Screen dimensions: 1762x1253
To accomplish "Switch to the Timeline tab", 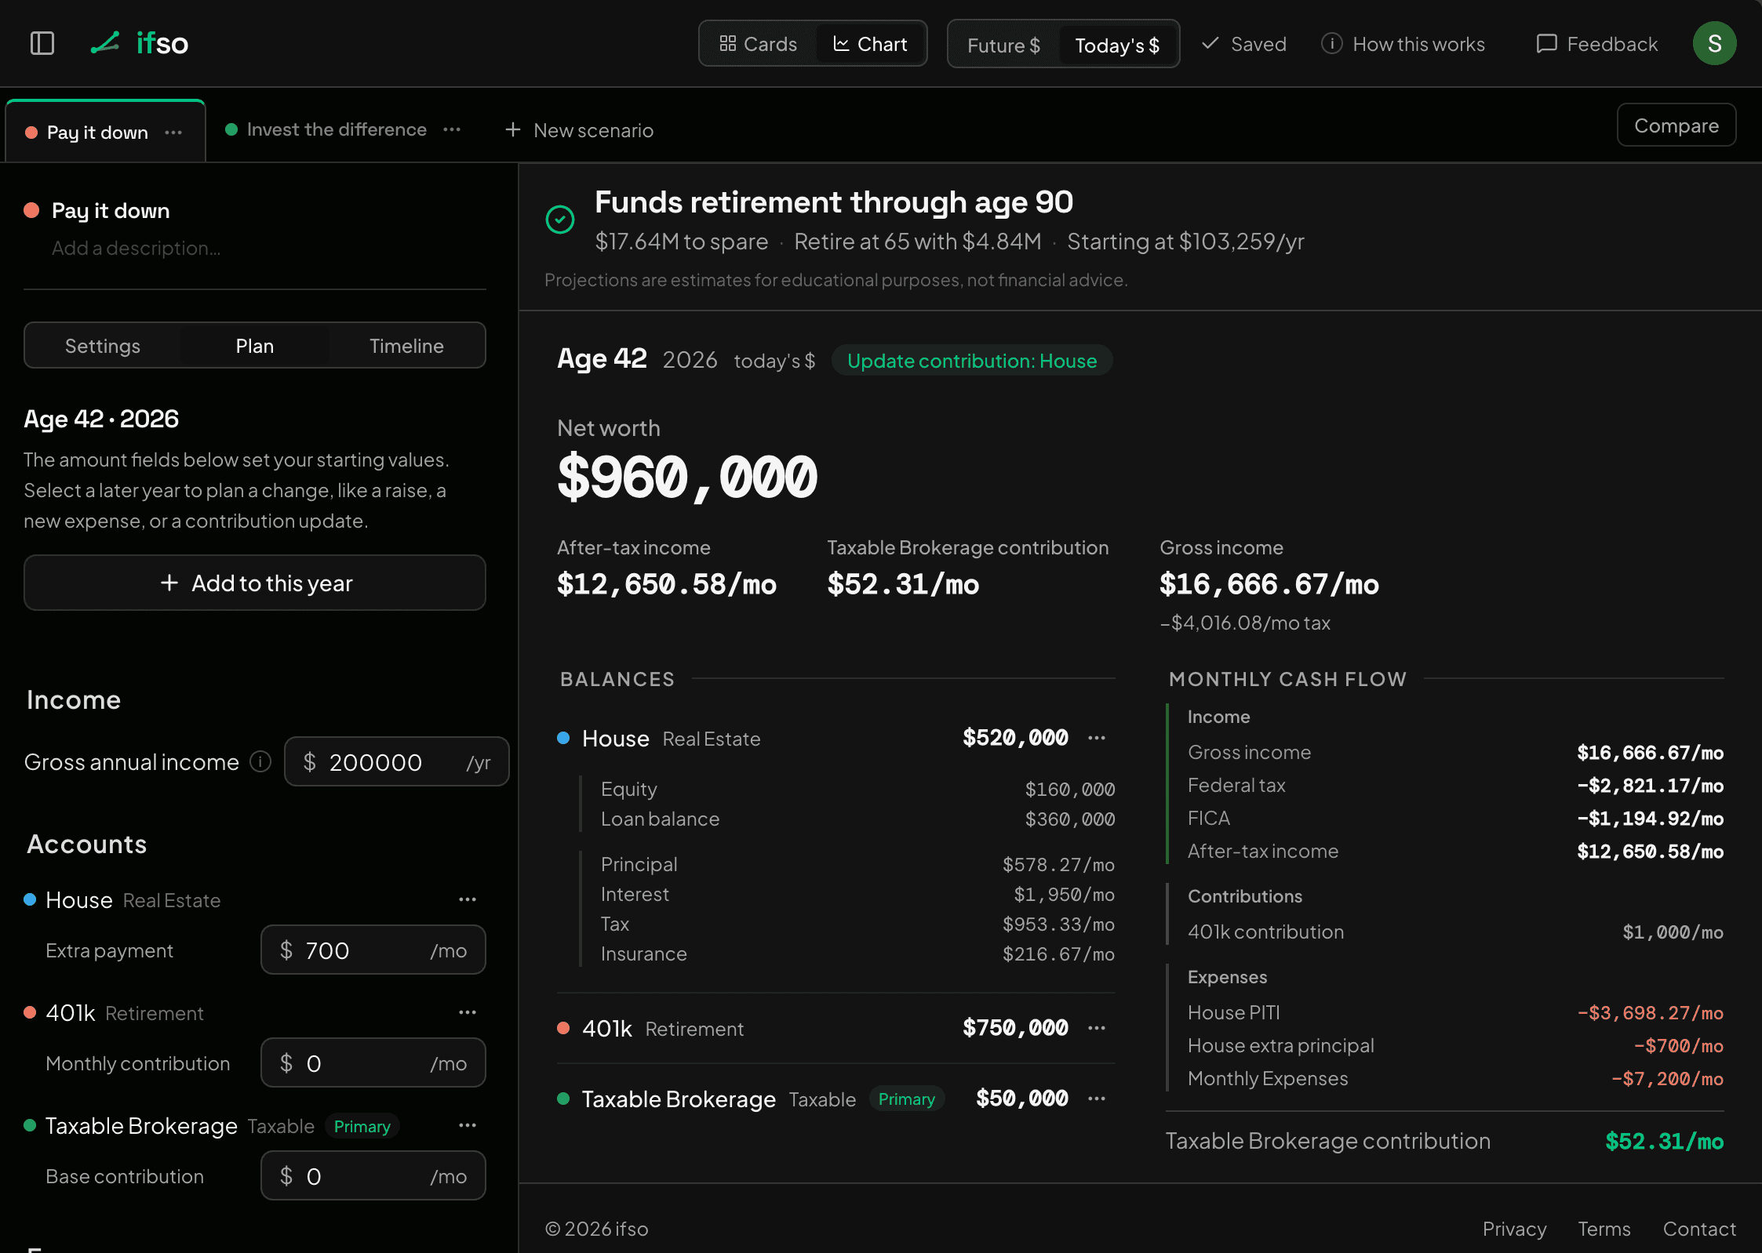I will 406,346.
